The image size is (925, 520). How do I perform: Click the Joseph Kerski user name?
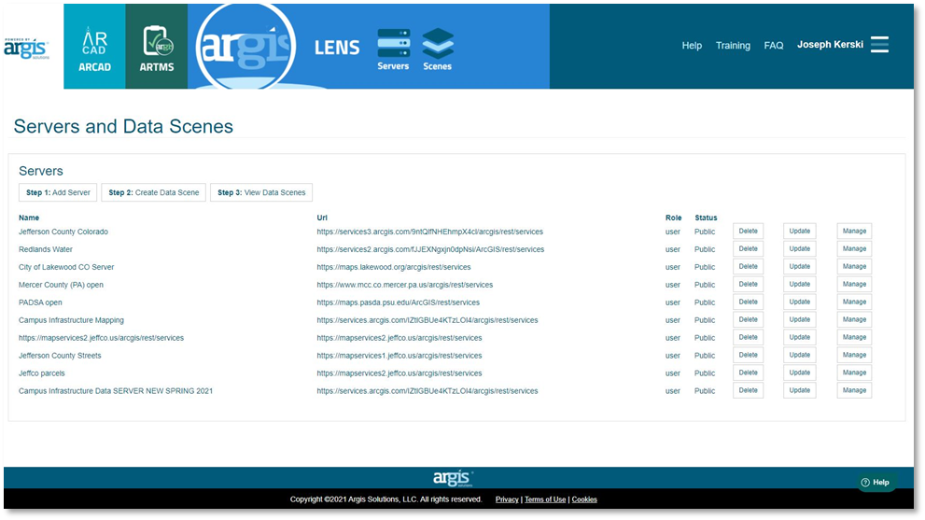point(830,44)
